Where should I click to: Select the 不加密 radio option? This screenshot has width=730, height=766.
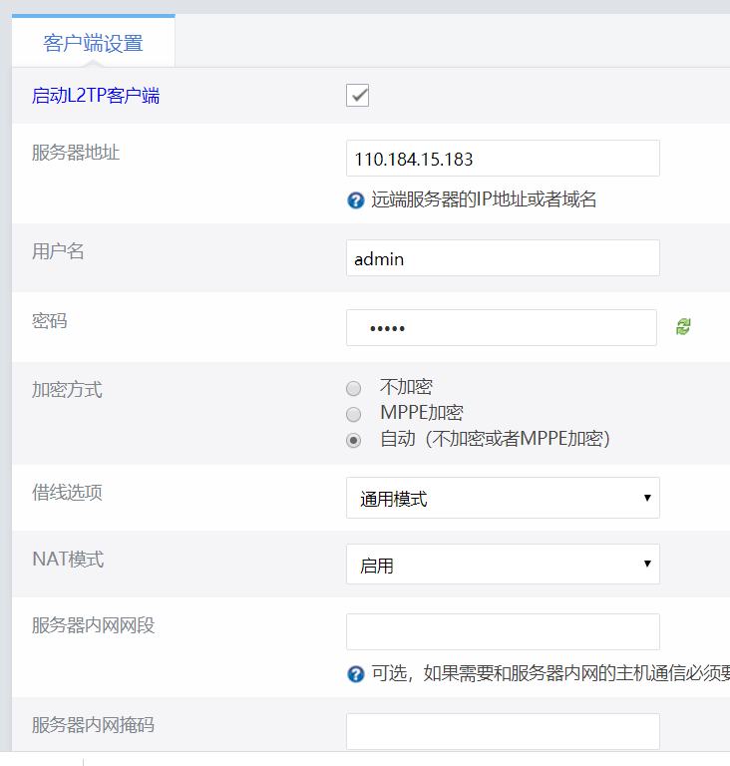coord(353,388)
